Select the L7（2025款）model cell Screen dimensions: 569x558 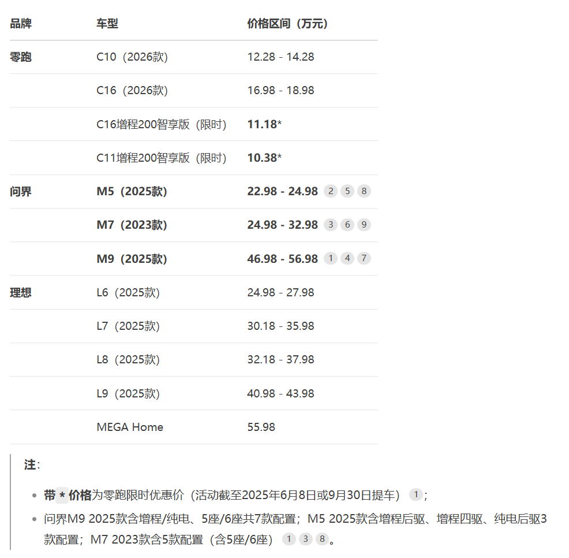[128, 326]
